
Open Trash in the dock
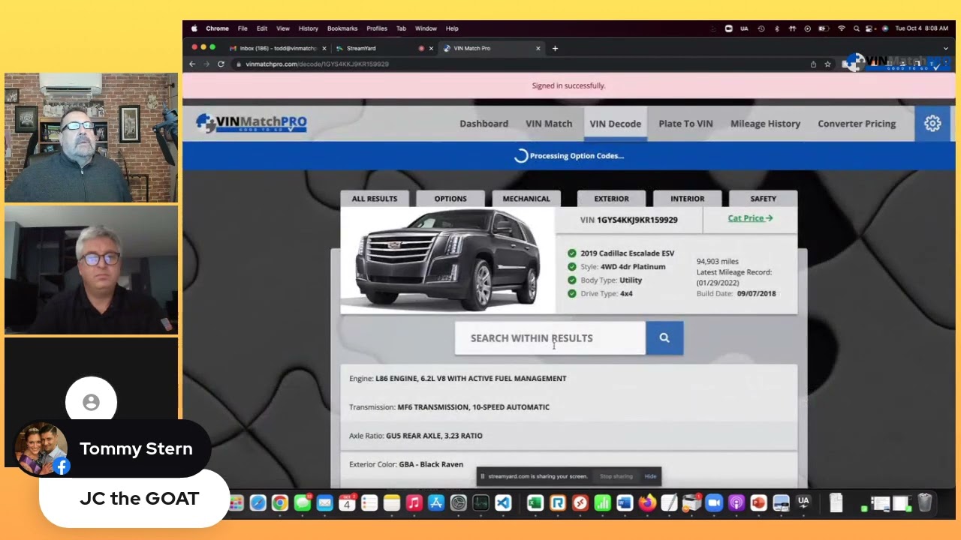925,502
